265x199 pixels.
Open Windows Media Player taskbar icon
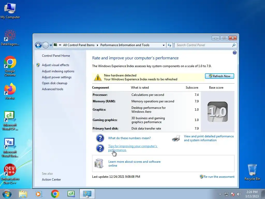pyautogui.click(x=39, y=194)
